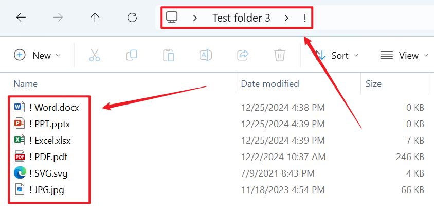
Task: Click the Copy icon in toolbar
Action: pos(132,55)
